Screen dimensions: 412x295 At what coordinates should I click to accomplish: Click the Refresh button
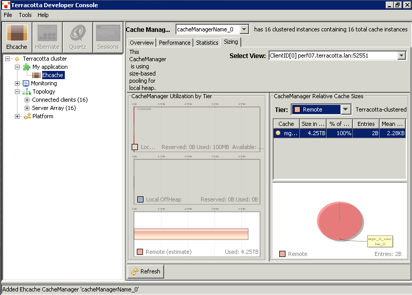coord(146,271)
